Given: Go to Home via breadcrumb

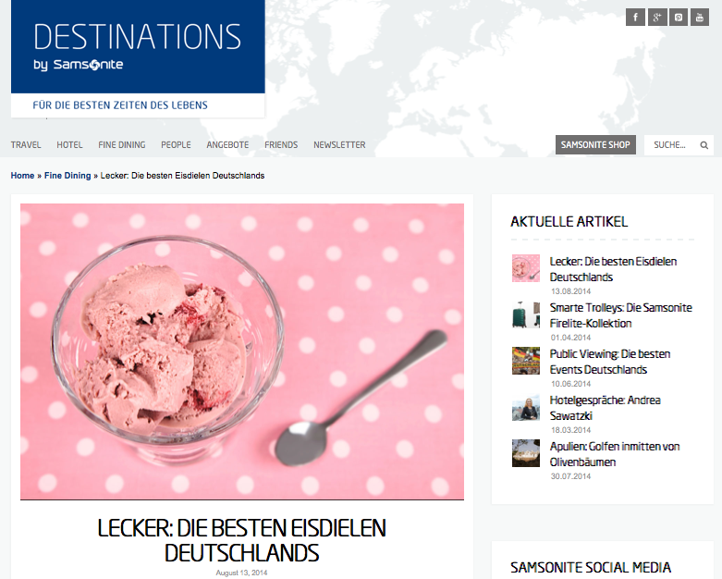Looking at the screenshot, I should [x=22, y=176].
